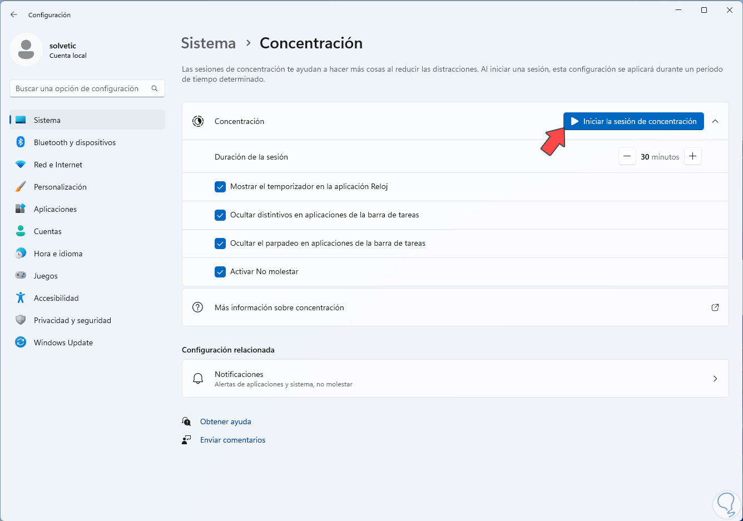The image size is (743, 521).
Task: Click the Accesibilidad figure icon
Action: tap(21, 298)
